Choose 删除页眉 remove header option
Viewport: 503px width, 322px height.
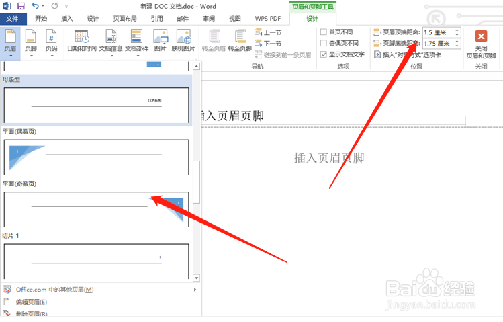32,313
